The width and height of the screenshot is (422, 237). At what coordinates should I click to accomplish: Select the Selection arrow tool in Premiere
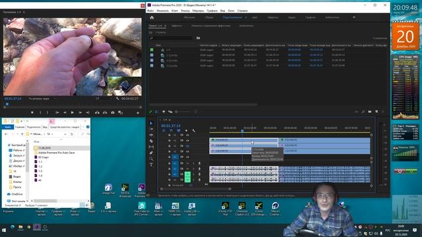(151, 123)
